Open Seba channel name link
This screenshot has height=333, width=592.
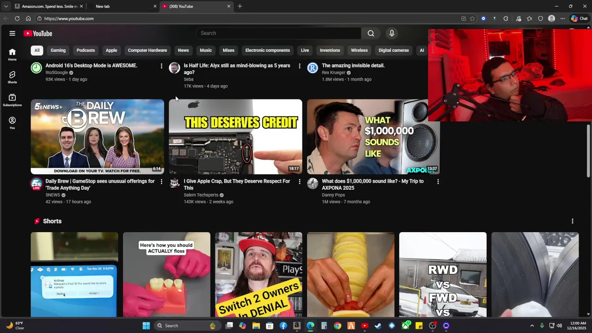[188, 80]
